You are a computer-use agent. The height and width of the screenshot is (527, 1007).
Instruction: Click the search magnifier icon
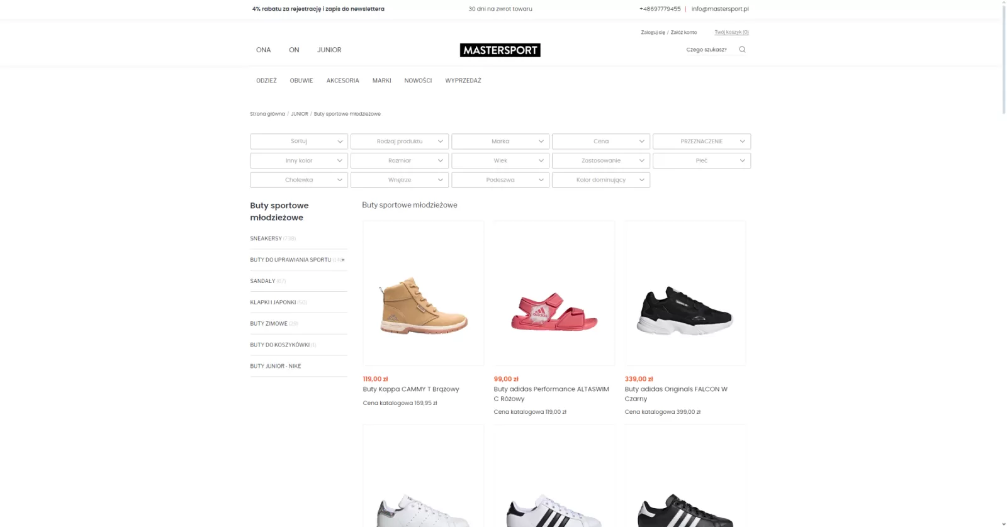point(742,50)
